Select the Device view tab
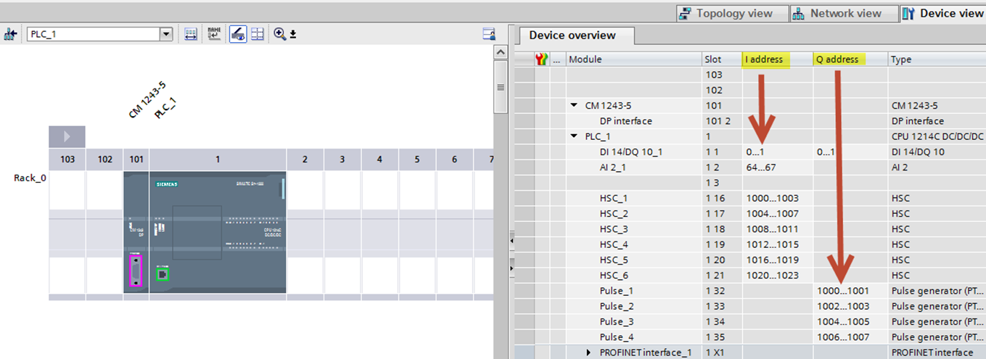The width and height of the screenshot is (986, 359). [942, 13]
